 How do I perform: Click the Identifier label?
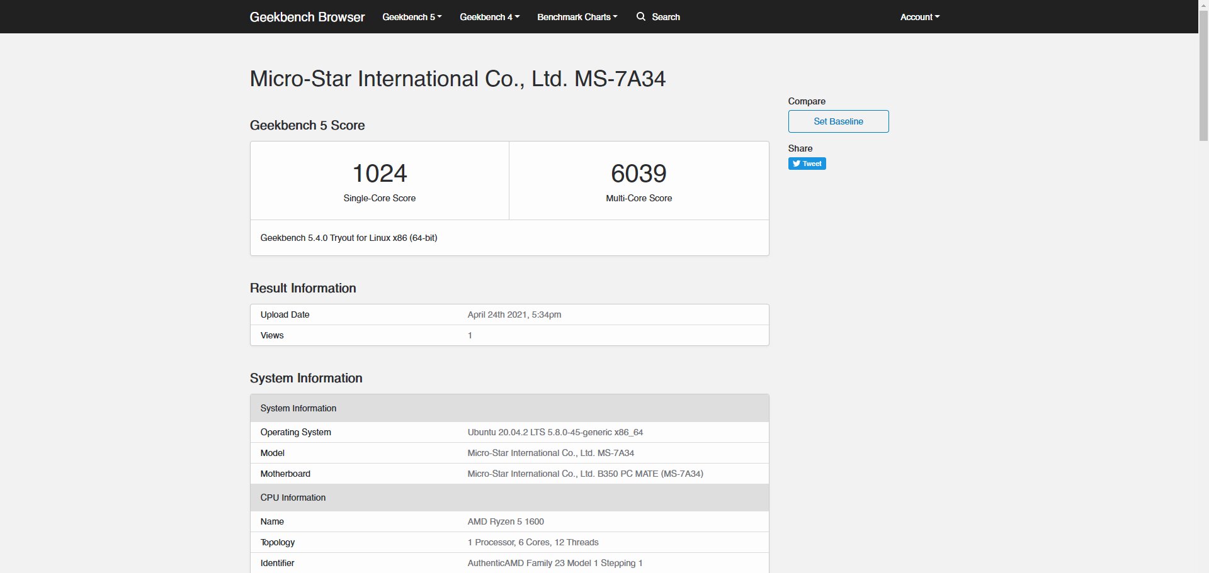point(277,563)
